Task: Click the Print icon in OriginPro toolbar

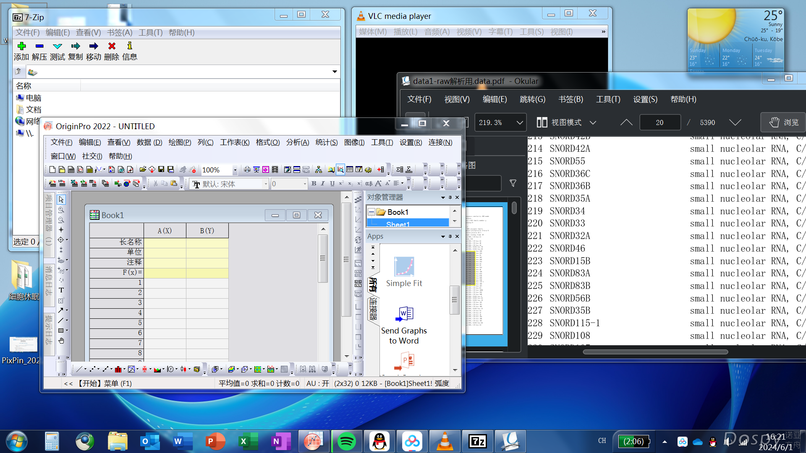Action: [x=247, y=169]
